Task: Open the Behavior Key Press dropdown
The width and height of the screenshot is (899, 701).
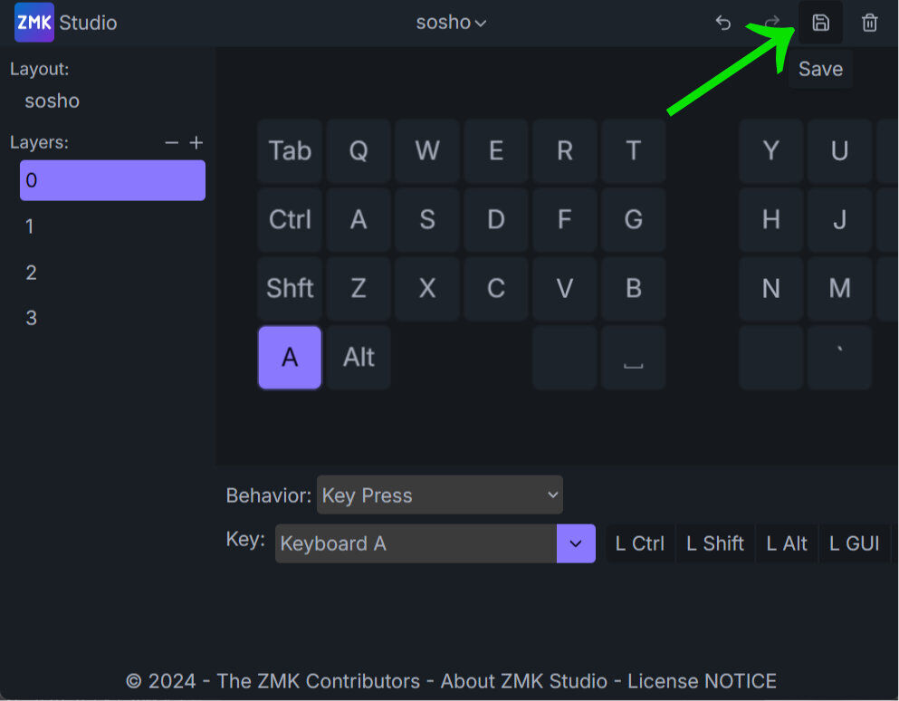Action: pos(440,495)
